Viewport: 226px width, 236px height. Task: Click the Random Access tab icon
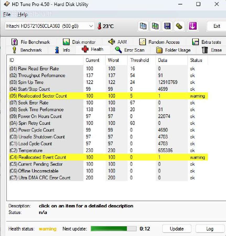142,42
